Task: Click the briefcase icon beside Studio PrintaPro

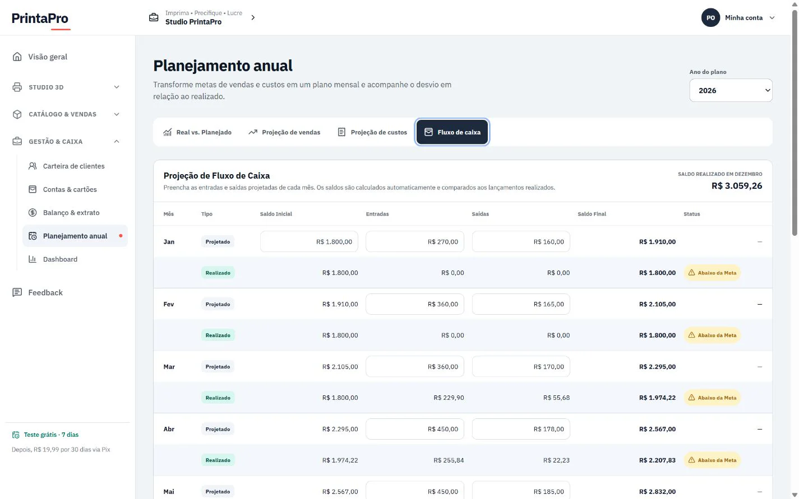Action: 154,17
